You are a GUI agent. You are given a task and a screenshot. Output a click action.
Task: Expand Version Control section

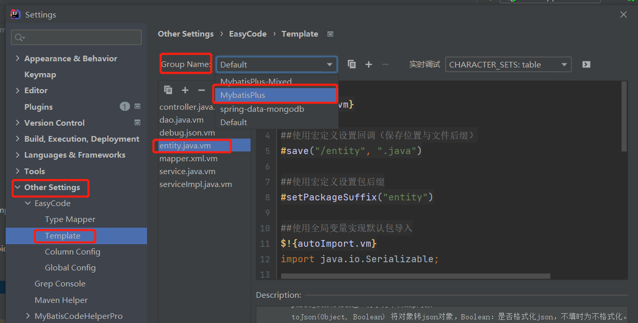(x=18, y=123)
